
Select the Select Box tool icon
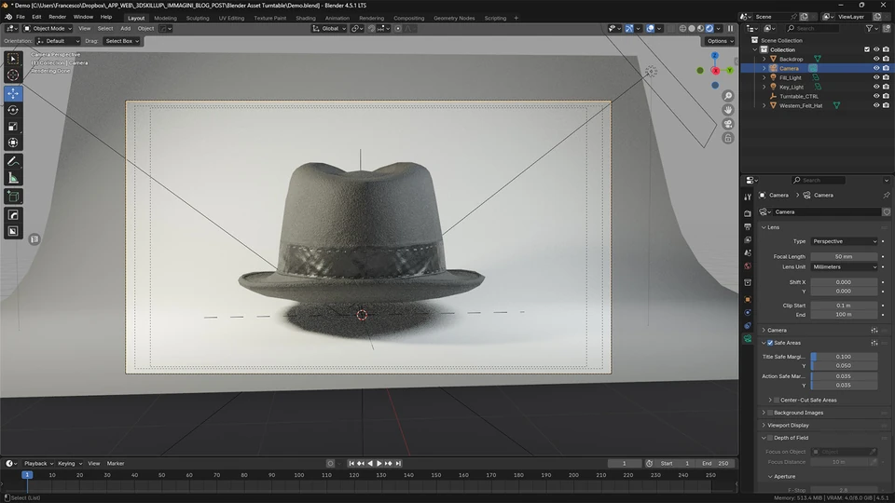tap(13, 59)
